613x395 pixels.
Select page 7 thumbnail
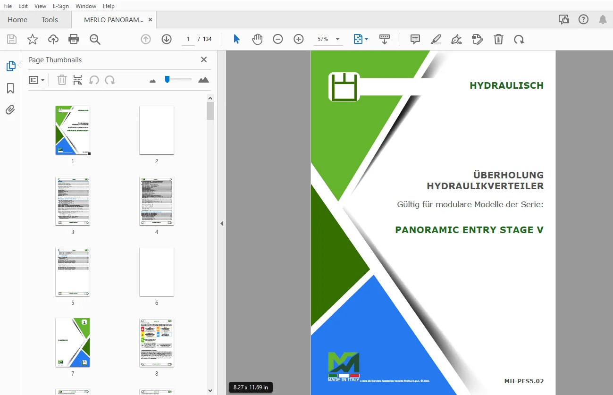(x=73, y=343)
